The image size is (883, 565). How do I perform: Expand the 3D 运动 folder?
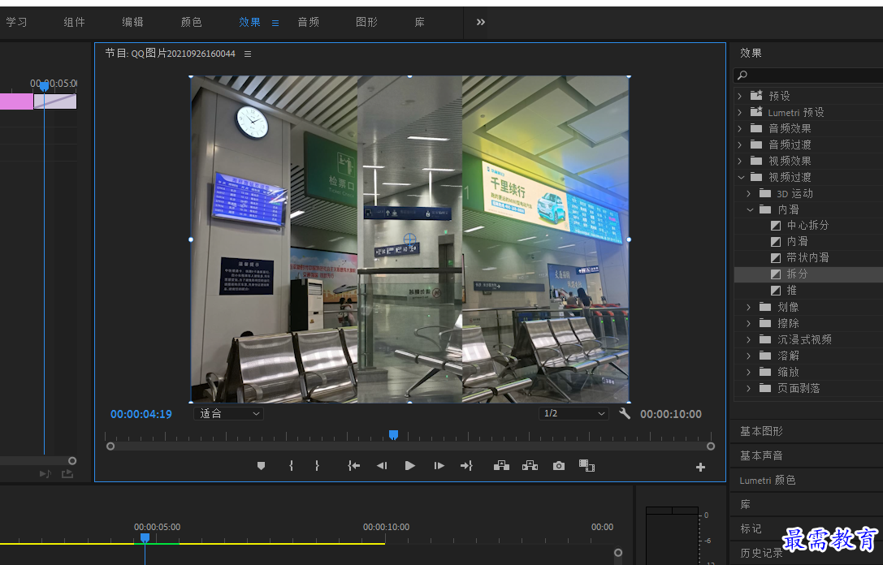click(x=748, y=193)
